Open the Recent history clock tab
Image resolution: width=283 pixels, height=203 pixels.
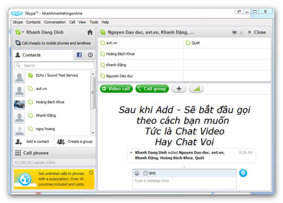click(90, 55)
